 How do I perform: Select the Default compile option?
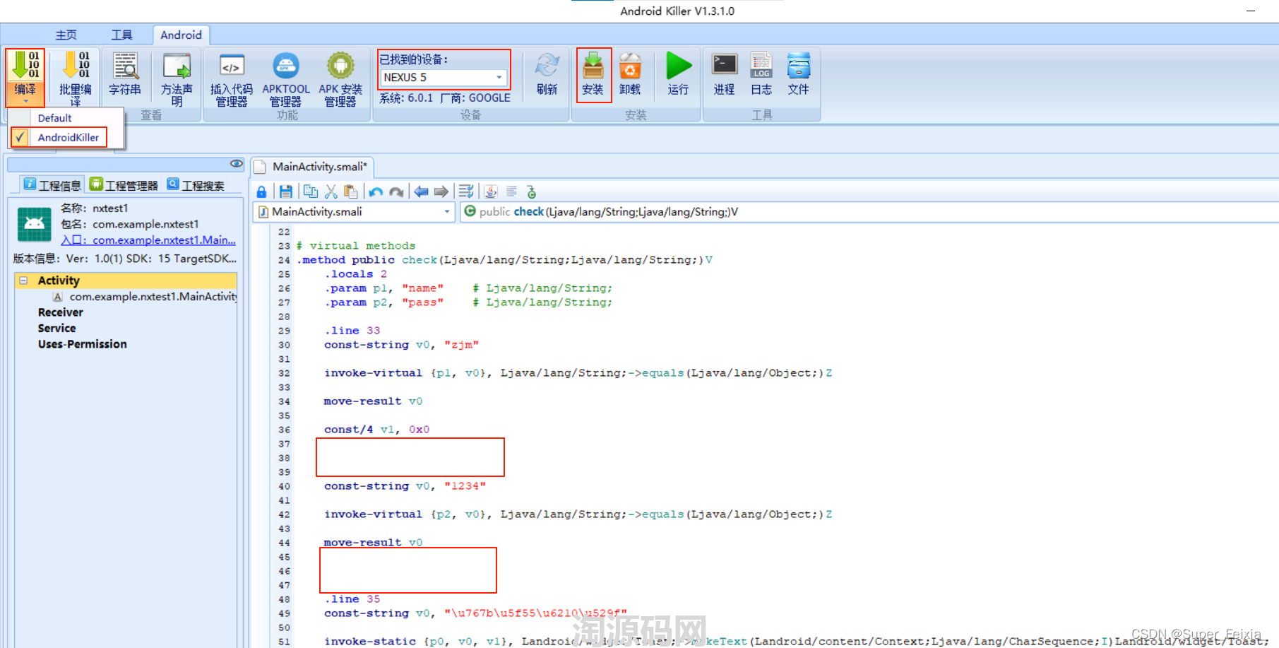[x=54, y=118]
